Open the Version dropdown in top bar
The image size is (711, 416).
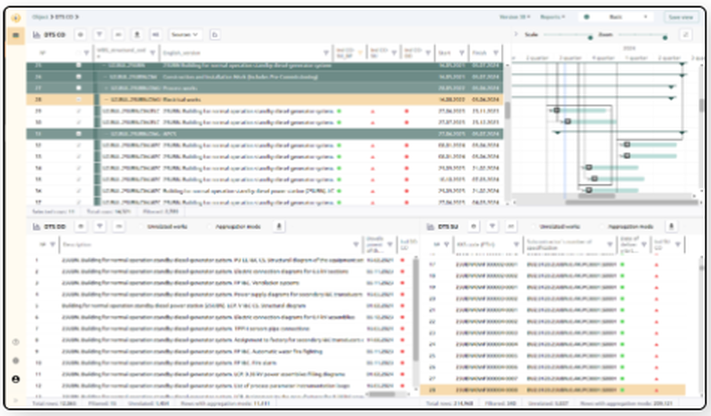515,16
